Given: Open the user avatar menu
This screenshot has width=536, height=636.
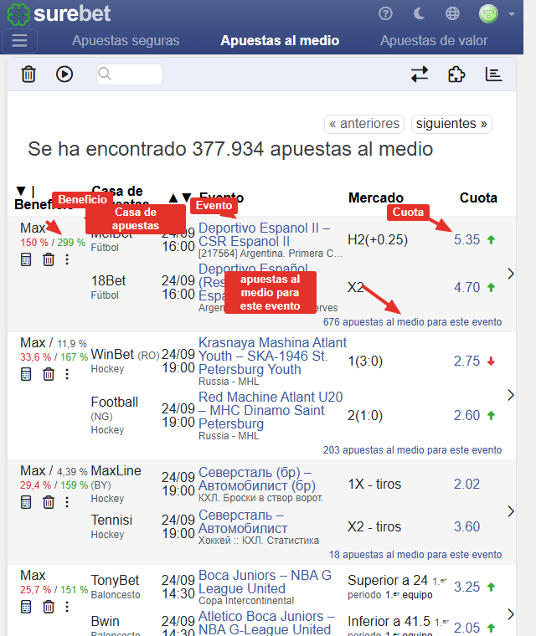Looking at the screenshot, I should [x=488, y=13].
